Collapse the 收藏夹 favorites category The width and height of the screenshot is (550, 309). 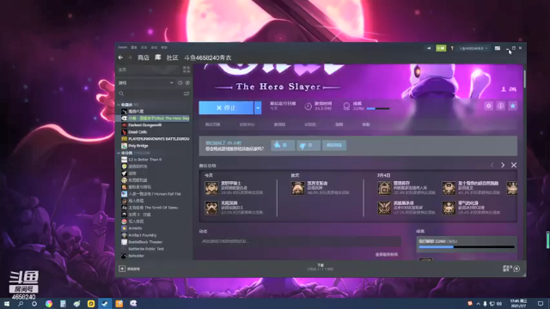(119, 105)
